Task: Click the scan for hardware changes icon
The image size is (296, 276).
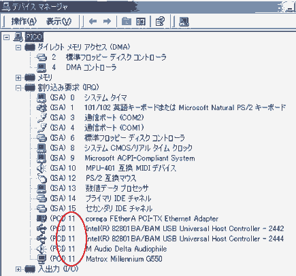Action: [184, 22]
